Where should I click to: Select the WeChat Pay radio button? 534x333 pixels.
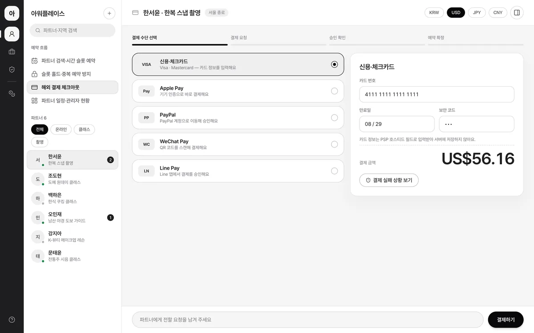click(335, 144)
